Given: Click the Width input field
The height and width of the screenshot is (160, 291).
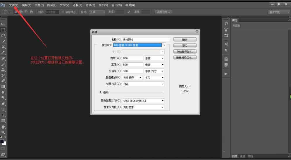Looking at the screenshot, I should (x=132, y=58).
